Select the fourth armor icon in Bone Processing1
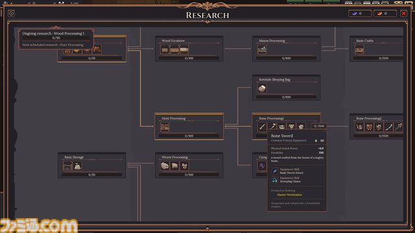The image size is (415, 233). point(291,127)
